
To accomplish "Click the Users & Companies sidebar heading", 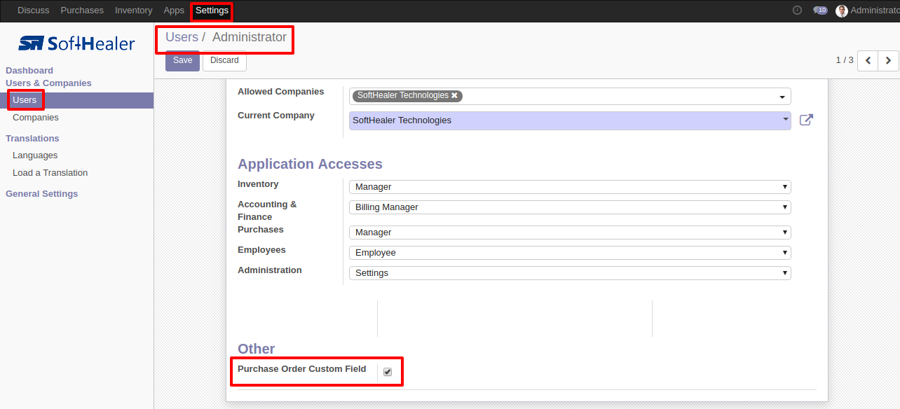I will point(48,83).
